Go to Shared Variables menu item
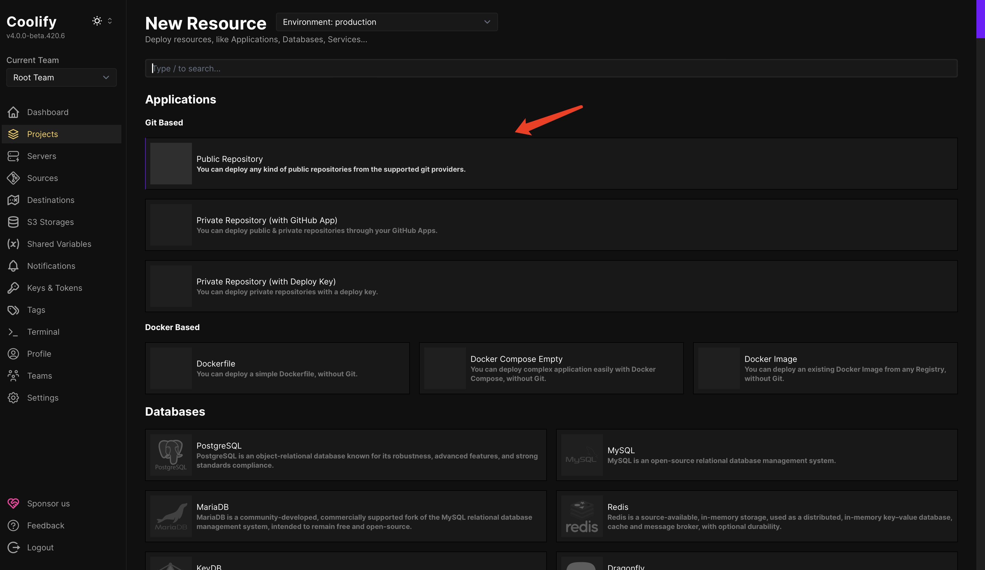Screen dimensions: 985x570 point(59,244)
